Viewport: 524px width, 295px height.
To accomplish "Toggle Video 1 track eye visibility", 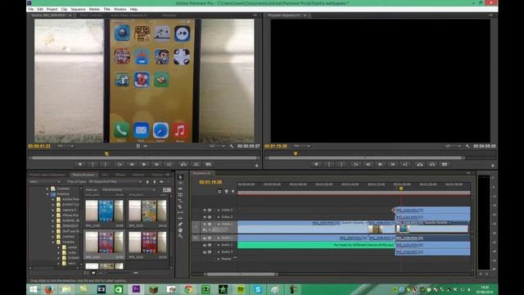I will coord(205,224).
